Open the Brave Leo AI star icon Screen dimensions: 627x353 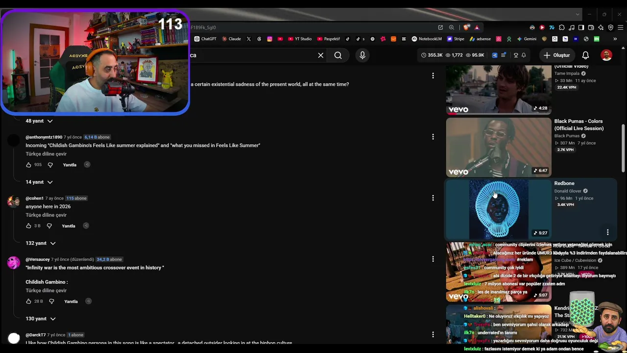tap(601, 27)
